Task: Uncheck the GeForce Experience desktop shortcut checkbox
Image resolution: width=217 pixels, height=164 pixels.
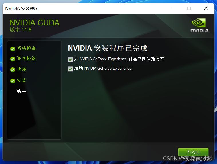Action: pyautogui.click(x=70, y=59)
